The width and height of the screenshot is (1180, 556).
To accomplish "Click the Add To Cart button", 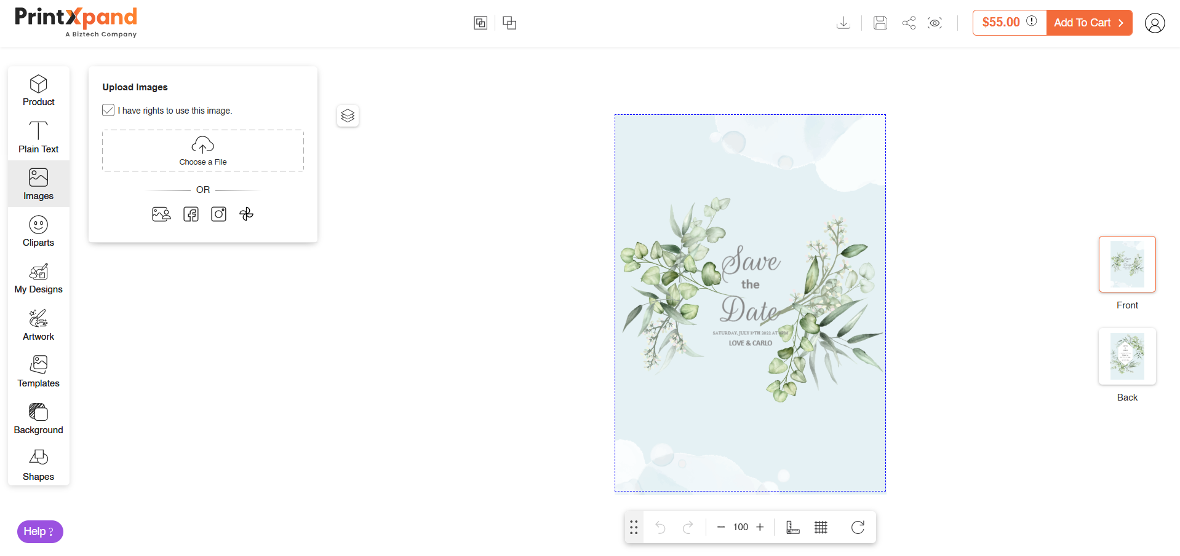I will (x=1089, y=23).
